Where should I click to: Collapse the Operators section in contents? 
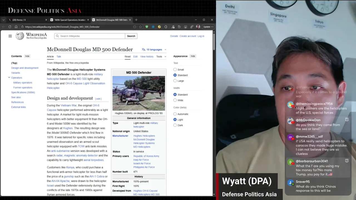pos(9,77)
